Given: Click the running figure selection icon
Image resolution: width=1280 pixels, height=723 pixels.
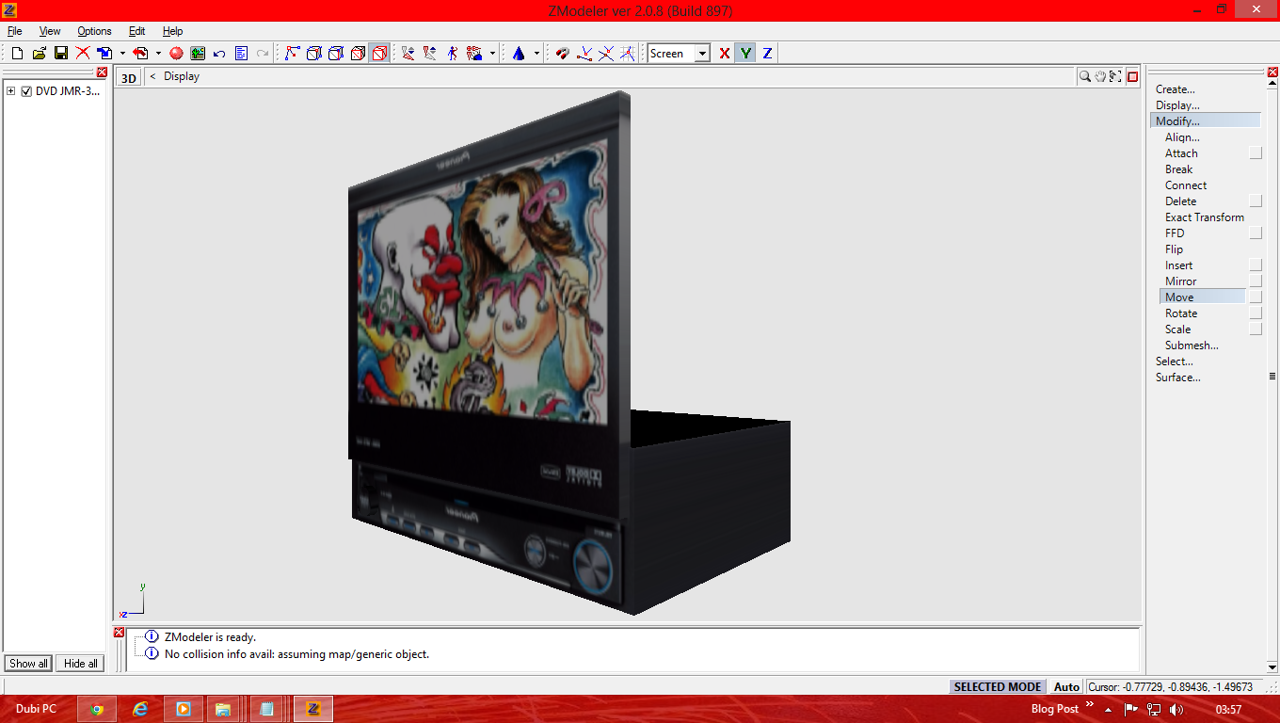Looking at the screenshot, I should (x=453, y=54).
